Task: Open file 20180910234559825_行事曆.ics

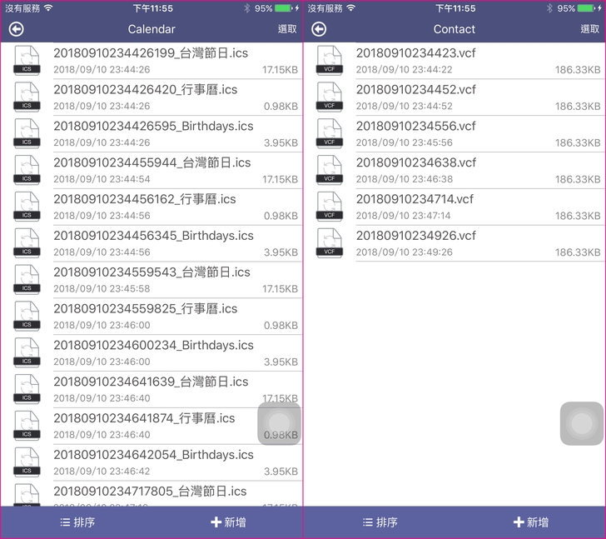Action: click(151, 317)
